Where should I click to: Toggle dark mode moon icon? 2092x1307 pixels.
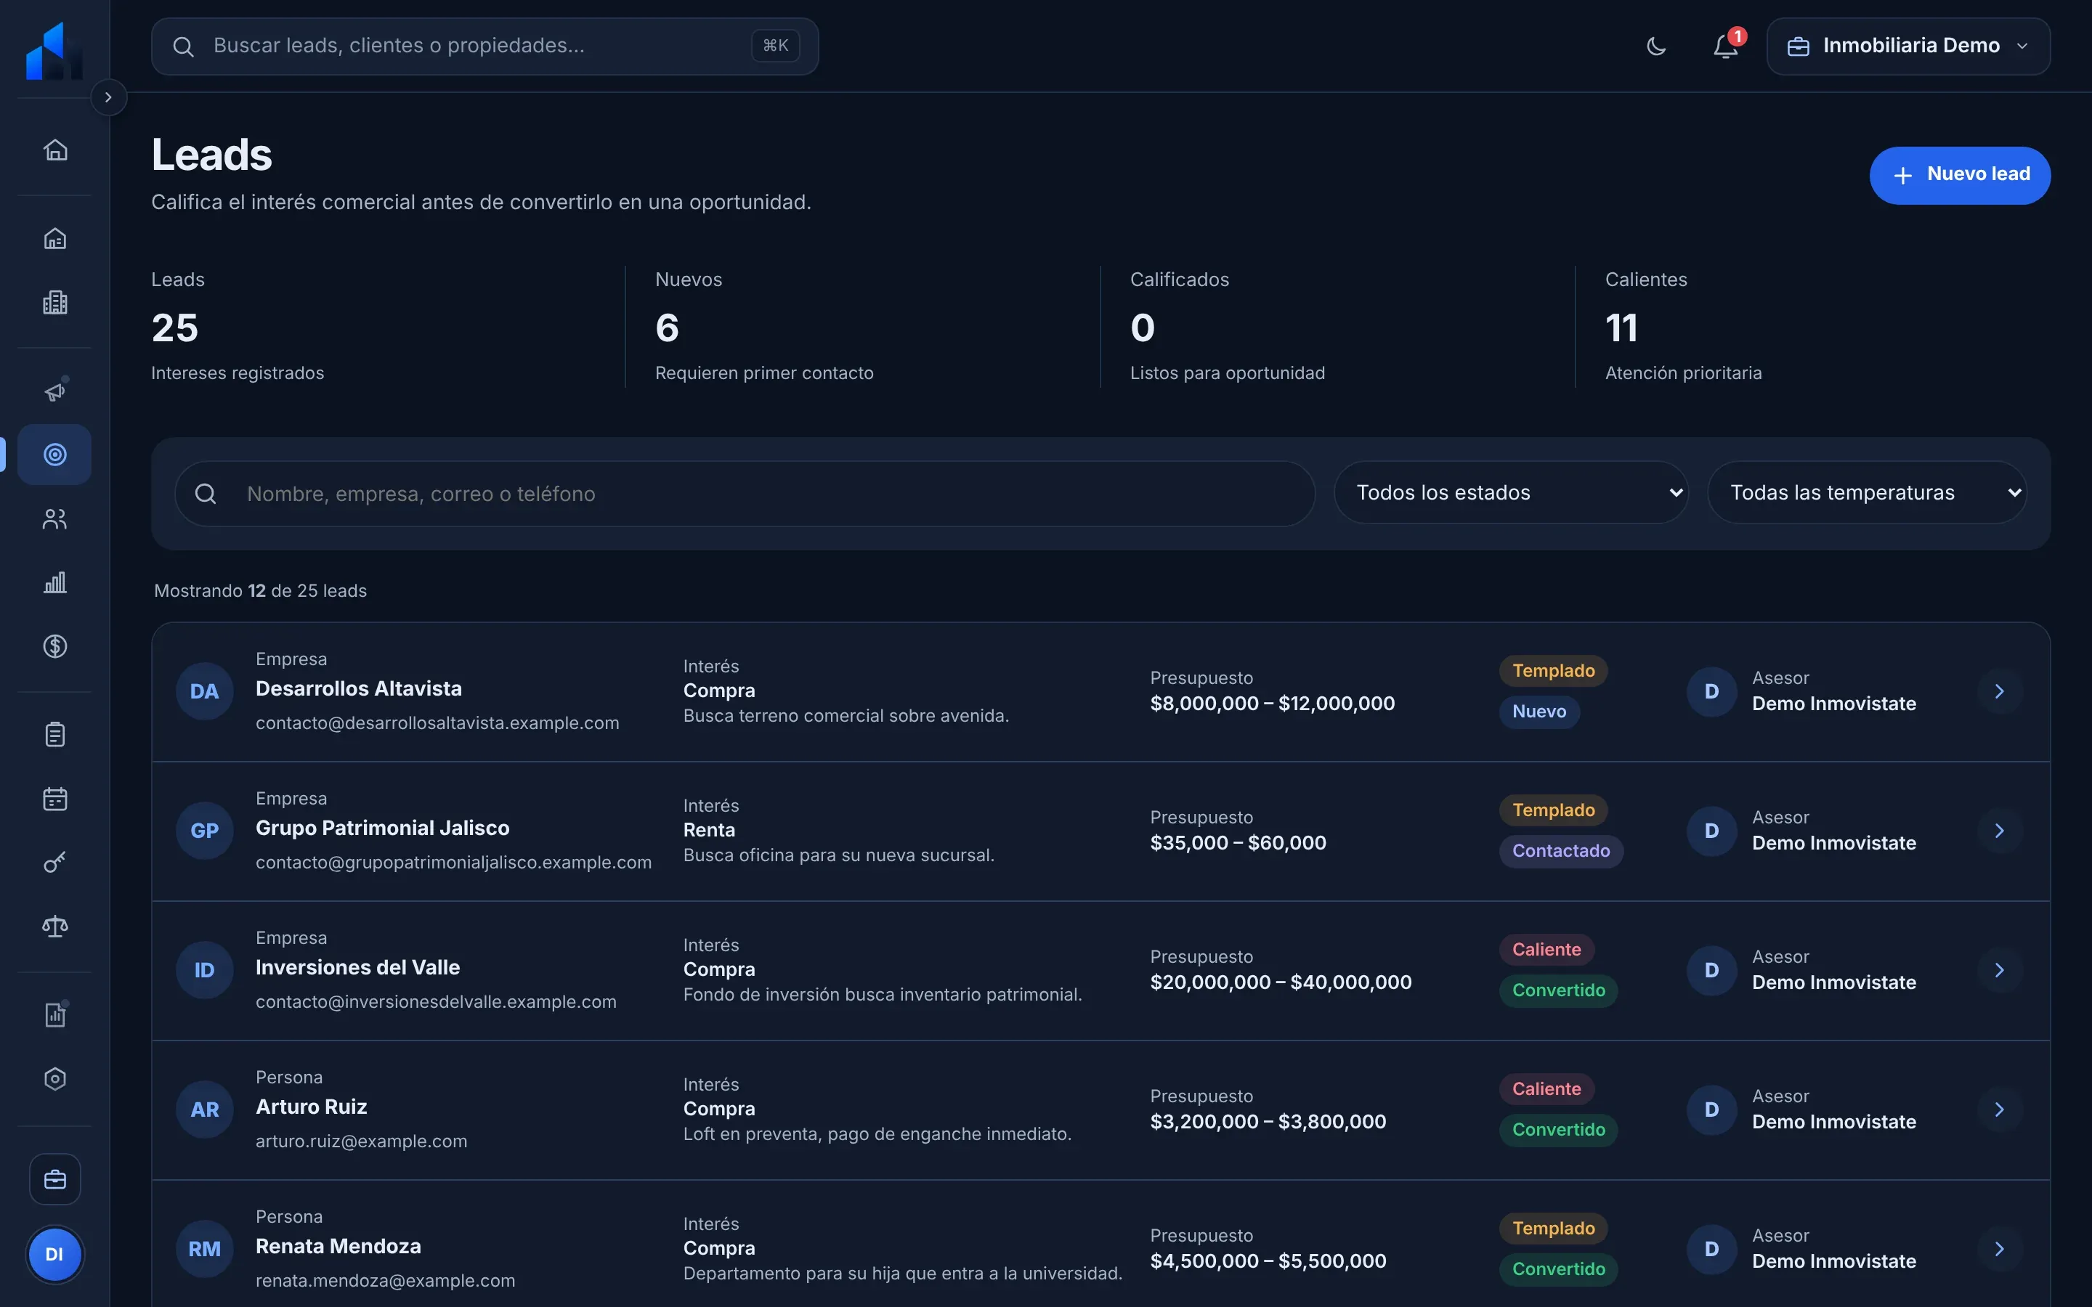[x=1655, y=46]
